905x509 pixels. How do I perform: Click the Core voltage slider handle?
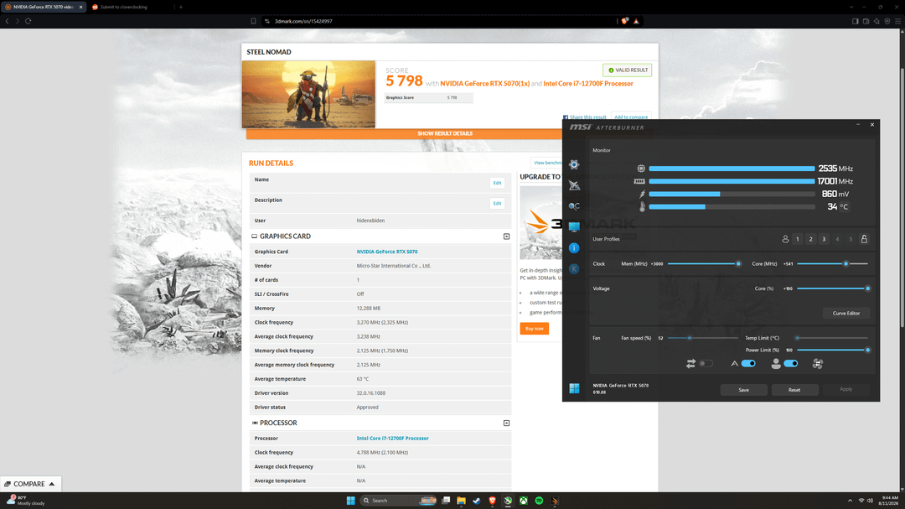coord(867,288)
